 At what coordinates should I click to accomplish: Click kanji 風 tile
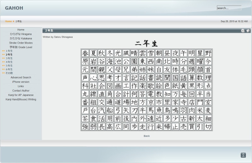click(126, 53)
